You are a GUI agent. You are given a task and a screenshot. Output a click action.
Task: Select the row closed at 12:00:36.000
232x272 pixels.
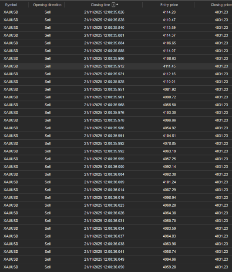point(116,167)
